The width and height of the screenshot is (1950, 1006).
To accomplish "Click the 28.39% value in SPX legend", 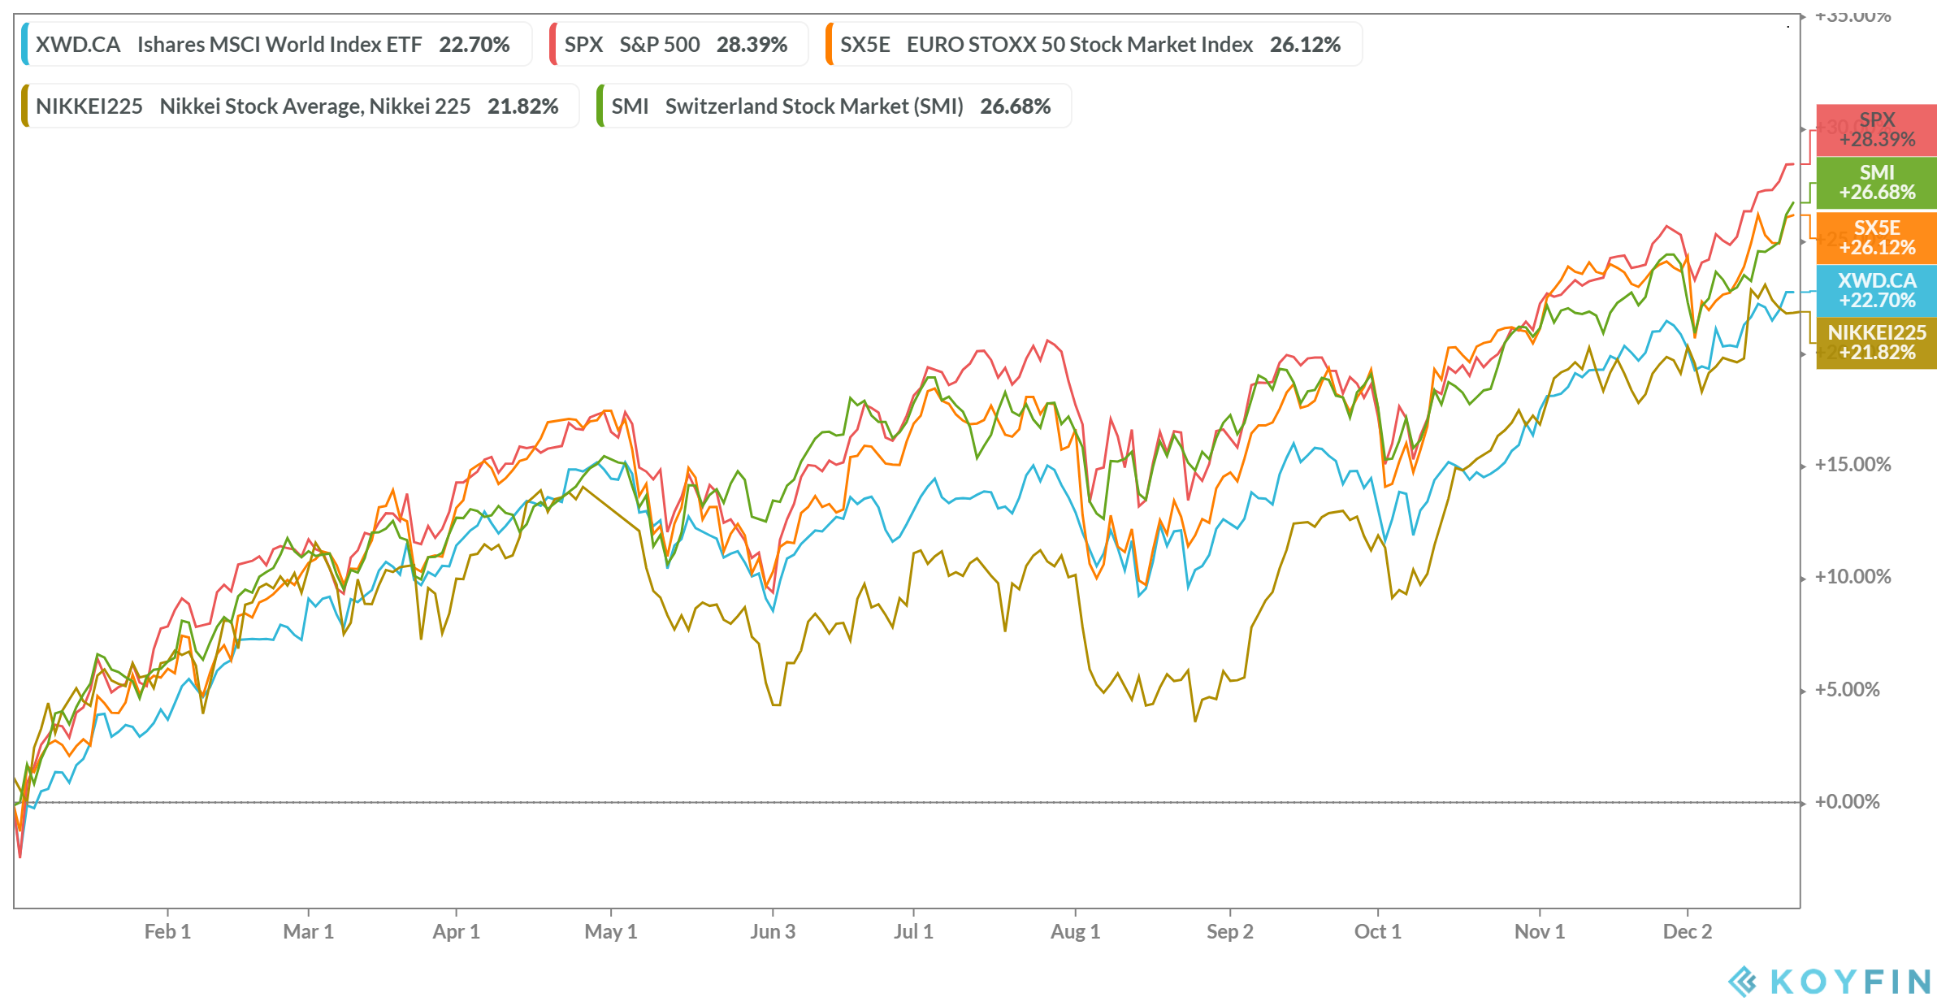I will point(752,44).
